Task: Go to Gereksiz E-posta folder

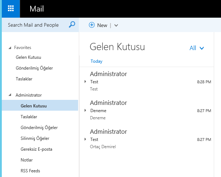Action: pyautogui.click(x=36, y=149)
